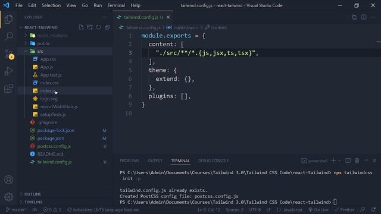Close the tailwind.config.js tab

tap(168, 17)
